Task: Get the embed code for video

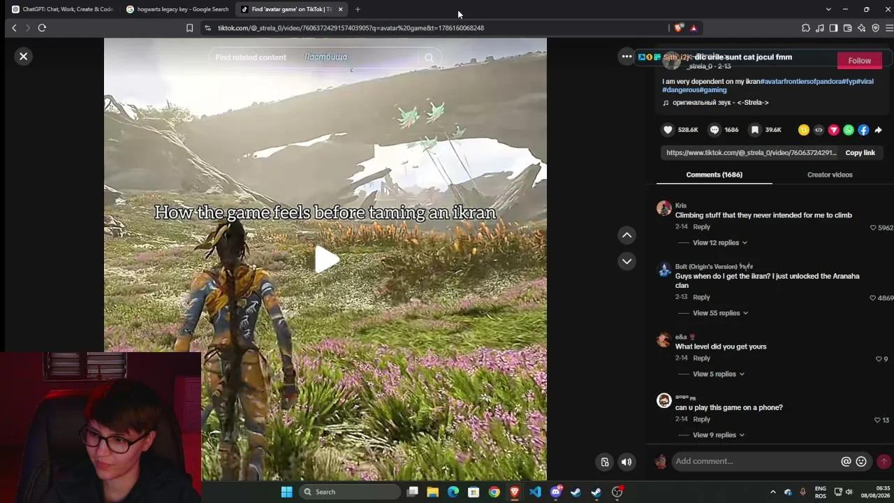Action: 819,130
